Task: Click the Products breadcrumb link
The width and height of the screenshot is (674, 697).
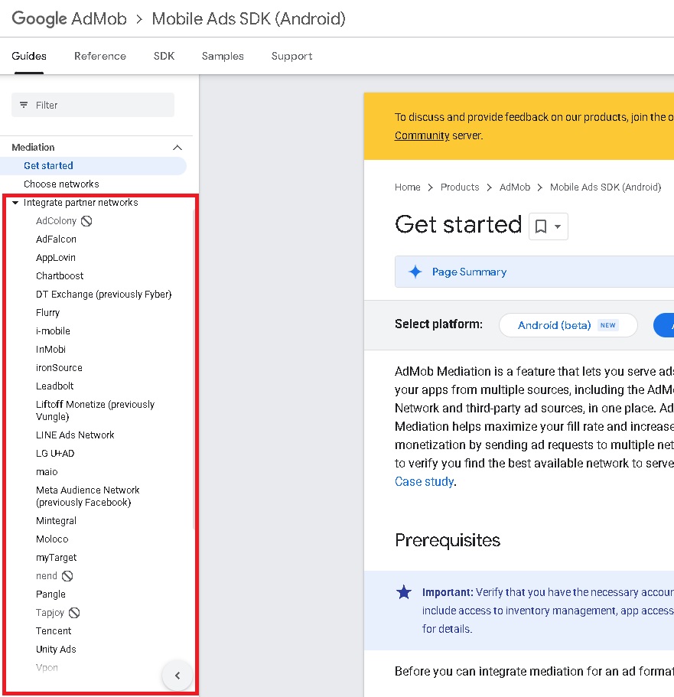Action: pos(460,187)
